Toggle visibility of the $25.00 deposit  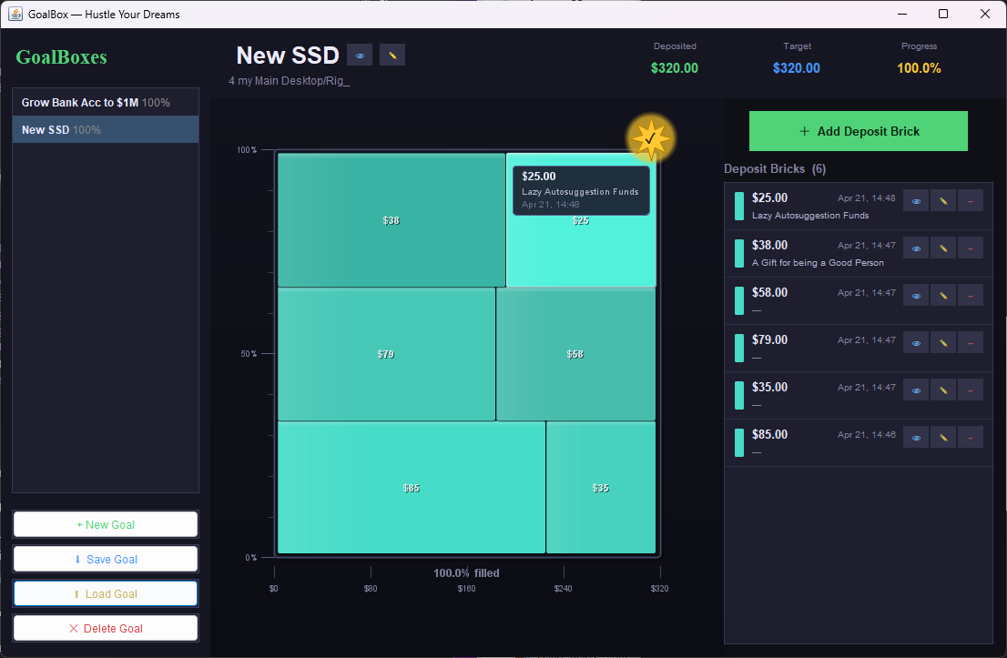(x=916, y=200)
